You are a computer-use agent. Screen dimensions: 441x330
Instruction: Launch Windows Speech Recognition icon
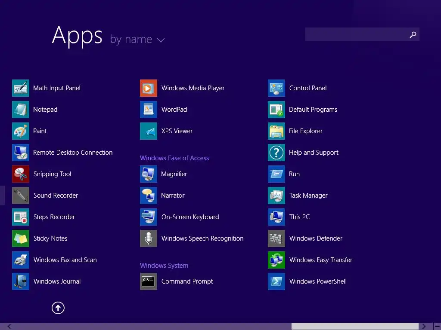coord(149,238)
